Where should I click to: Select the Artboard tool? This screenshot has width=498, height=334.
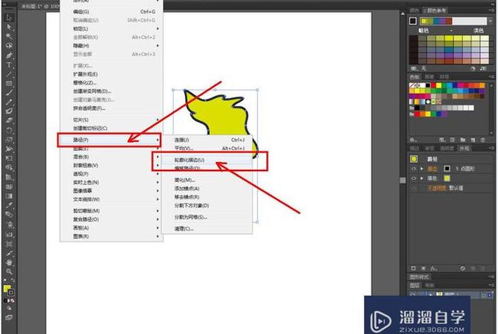click(9, 244)
